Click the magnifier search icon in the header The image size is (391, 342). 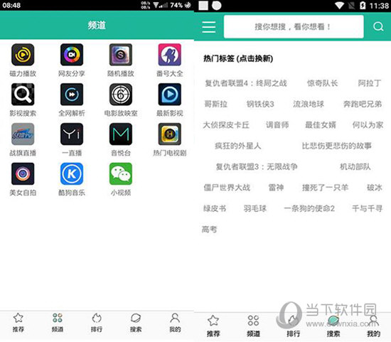coord(378,26)
